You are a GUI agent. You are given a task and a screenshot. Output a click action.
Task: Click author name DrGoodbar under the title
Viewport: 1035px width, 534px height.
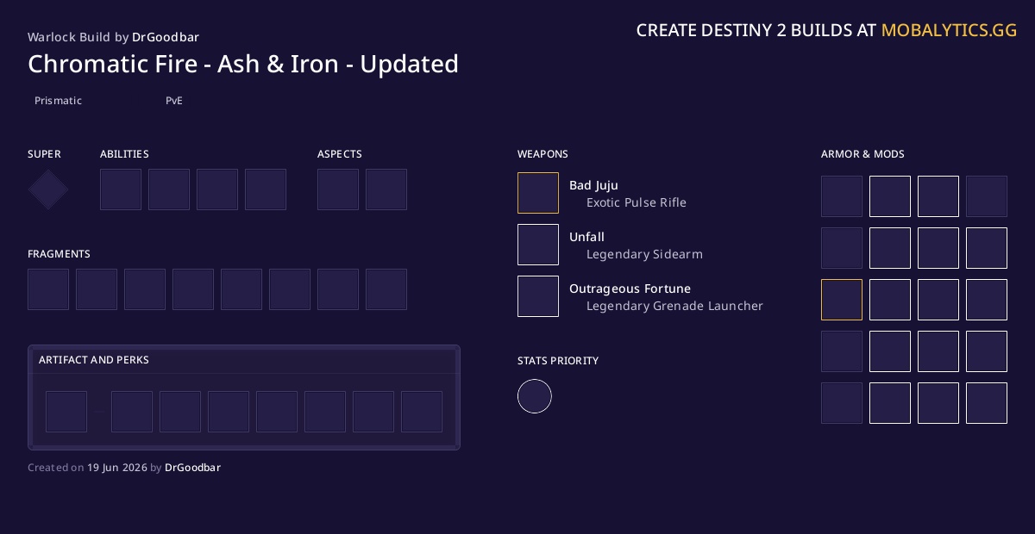point(166,37)
